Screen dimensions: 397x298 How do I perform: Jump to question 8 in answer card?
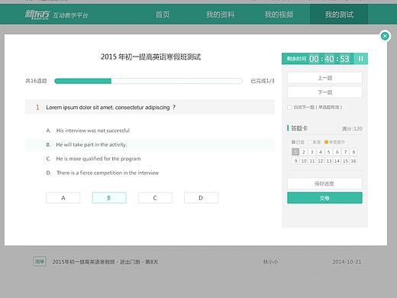[x=353, y=152]
